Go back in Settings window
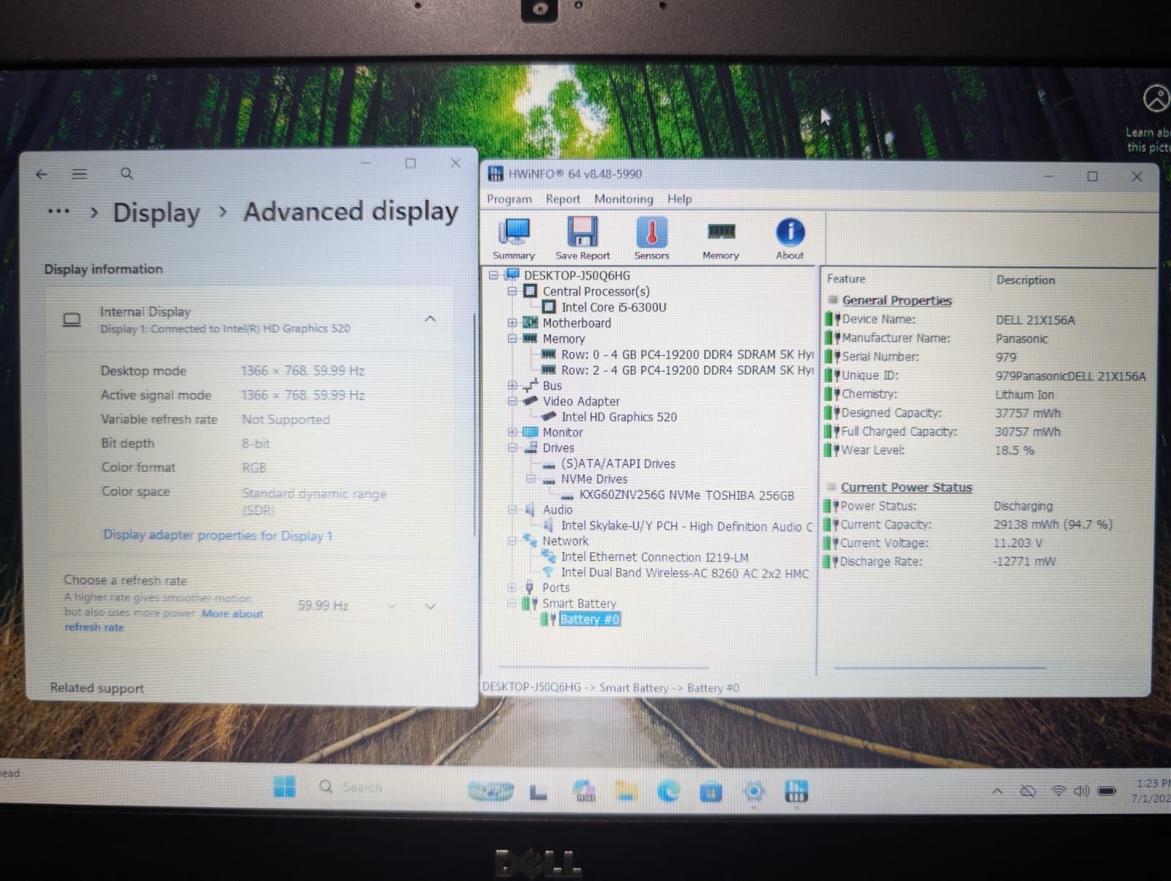The width and height of the screenshot is (1171, 881). pos(42,174)
